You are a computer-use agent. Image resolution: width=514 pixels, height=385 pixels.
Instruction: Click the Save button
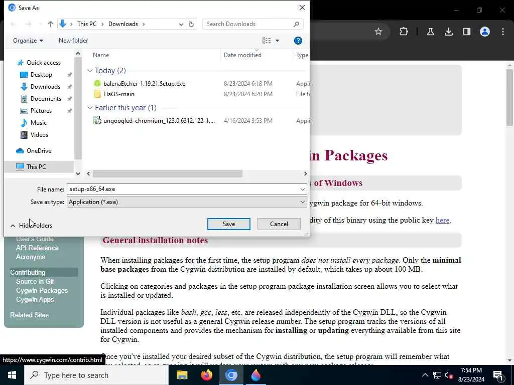229,224
